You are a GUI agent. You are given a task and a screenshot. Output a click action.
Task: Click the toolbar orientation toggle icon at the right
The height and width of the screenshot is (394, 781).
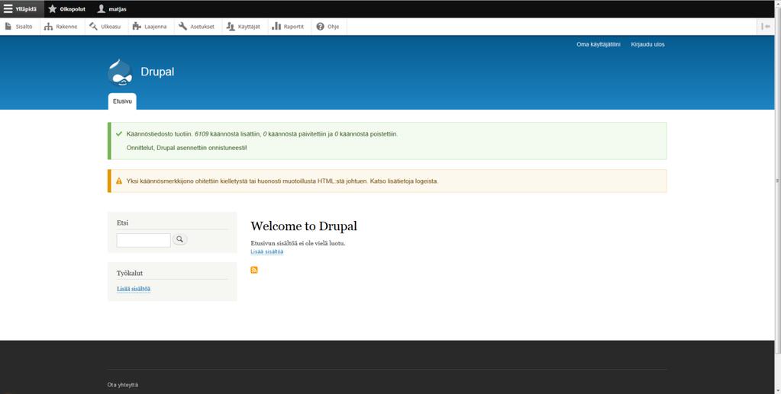(x=766, y=27)
